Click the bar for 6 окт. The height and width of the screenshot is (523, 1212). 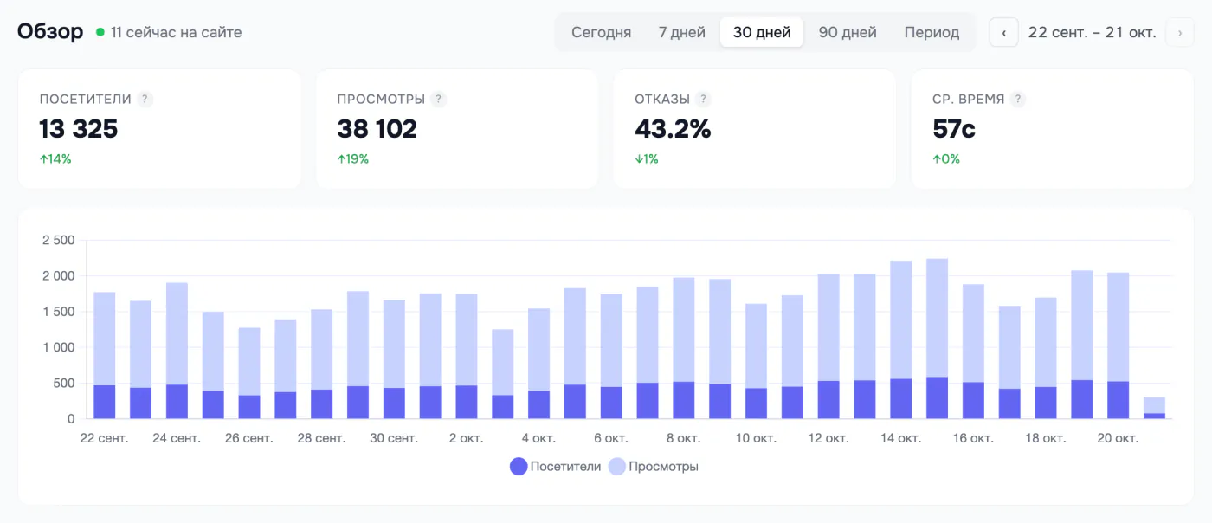point(611,357)
